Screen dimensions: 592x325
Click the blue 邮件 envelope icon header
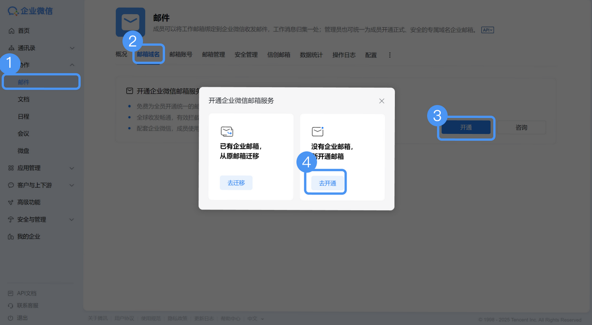point(130,22)
